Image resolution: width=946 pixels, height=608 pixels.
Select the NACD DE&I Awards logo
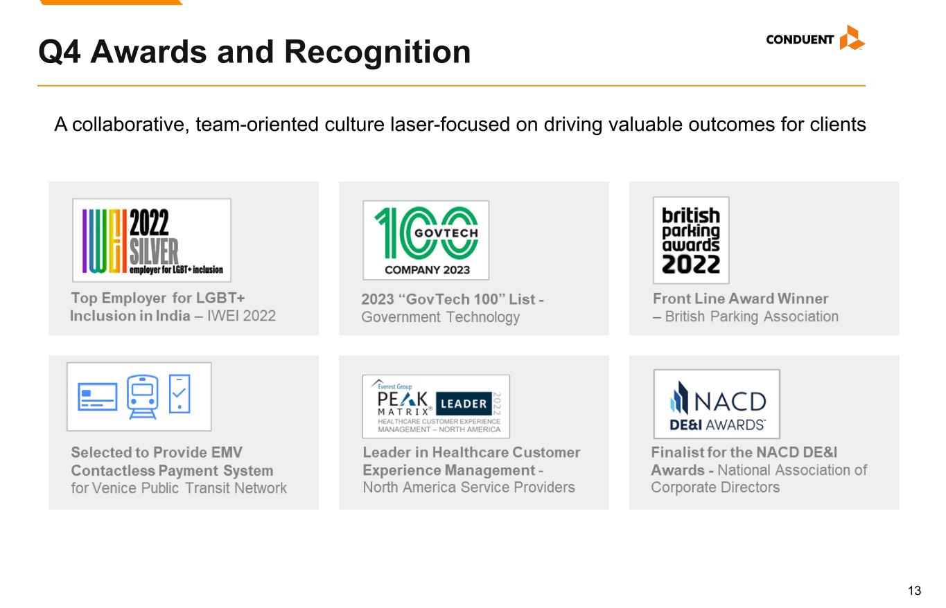[x=717, y=404]
